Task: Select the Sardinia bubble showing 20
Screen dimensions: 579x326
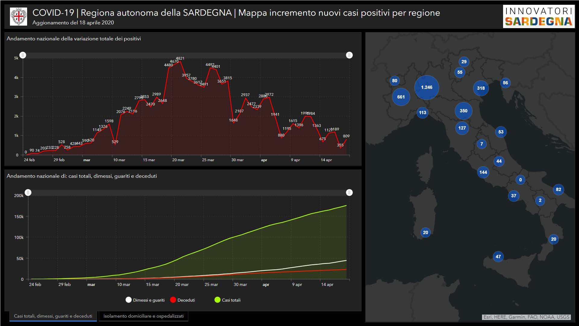Action: 425,232
